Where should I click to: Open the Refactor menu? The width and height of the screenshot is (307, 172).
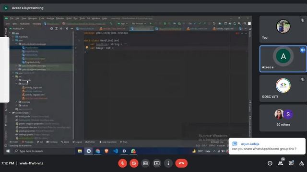pyautogui.click(x=60, y=18)
